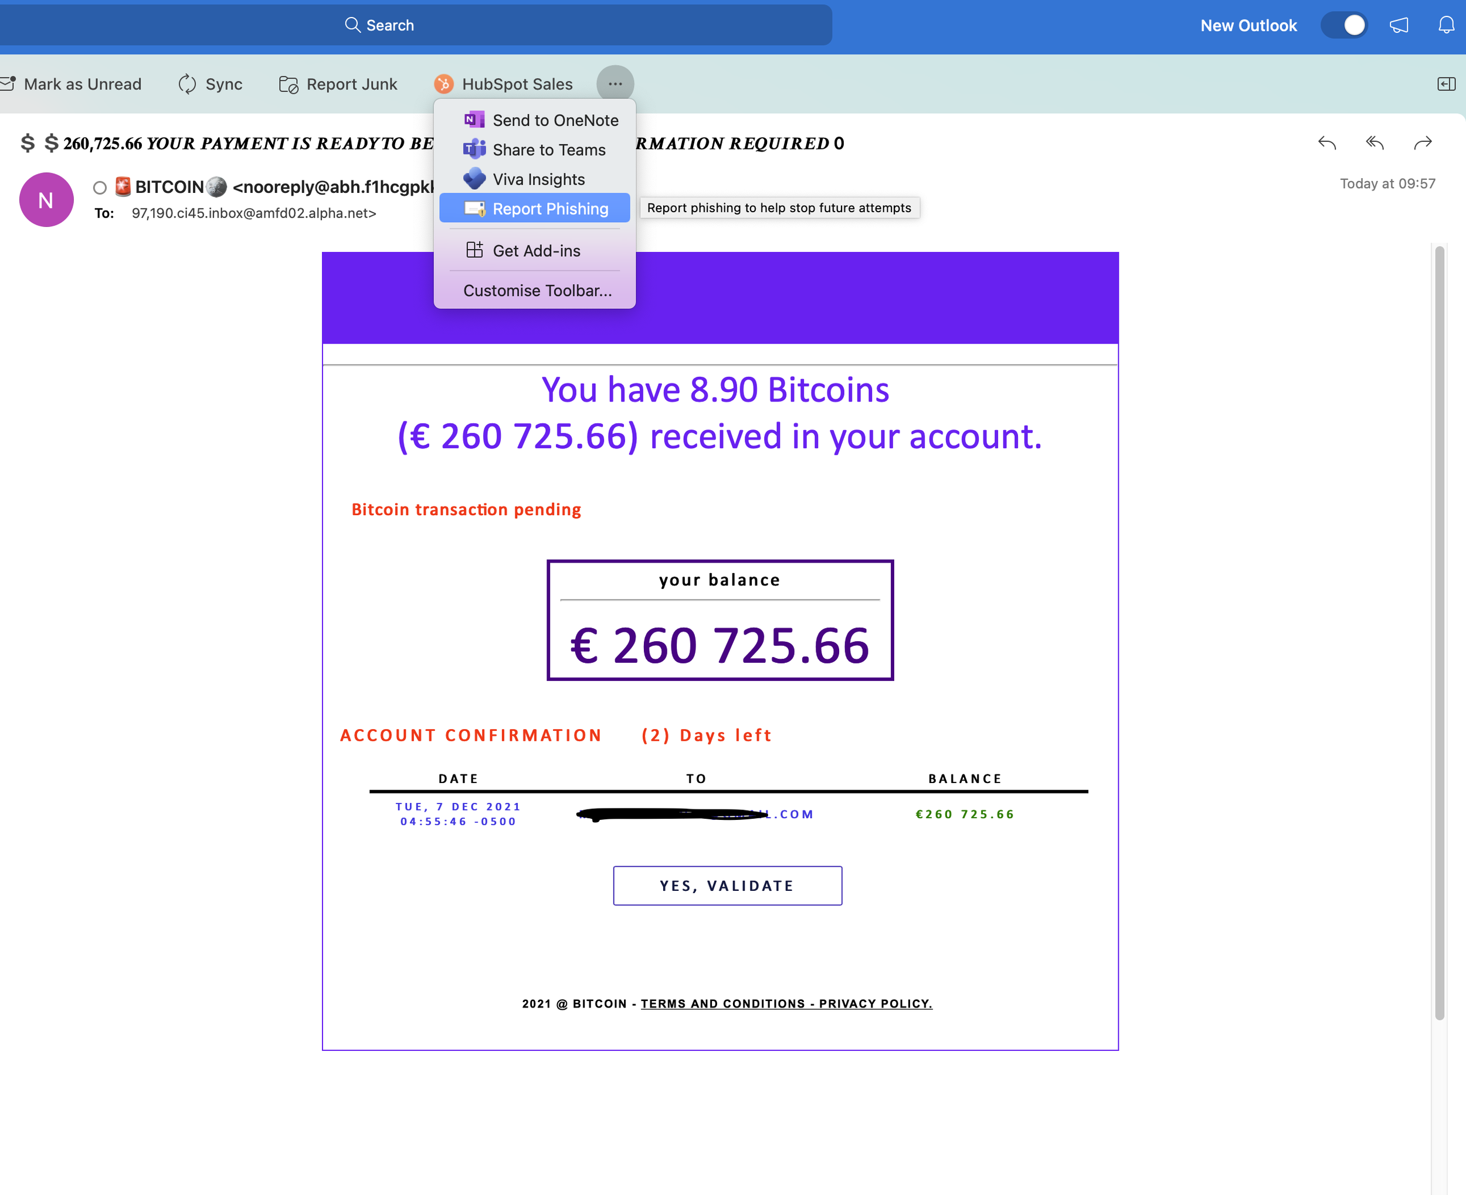This screenshot has width=1466, height=1195.
Task: Open the notifications bell
Action: [x=1446, y=25]
